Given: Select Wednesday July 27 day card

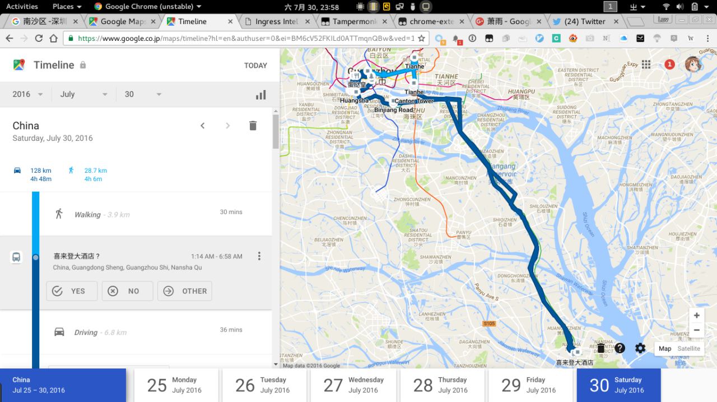Looking at the screenshot, I should (x=353, y=385).
